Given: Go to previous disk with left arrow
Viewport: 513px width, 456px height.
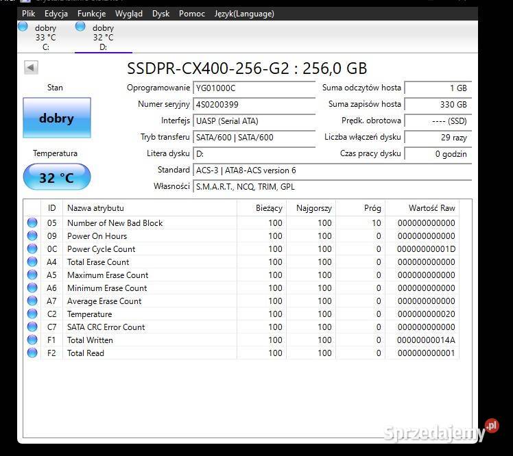Looking at the screenshot, I should pyautogui.click(x=31, y=68).
